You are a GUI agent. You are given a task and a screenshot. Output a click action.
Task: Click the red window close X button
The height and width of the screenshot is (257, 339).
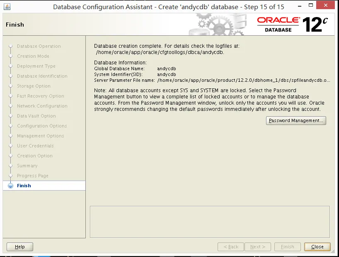click(x=326, y=5)
